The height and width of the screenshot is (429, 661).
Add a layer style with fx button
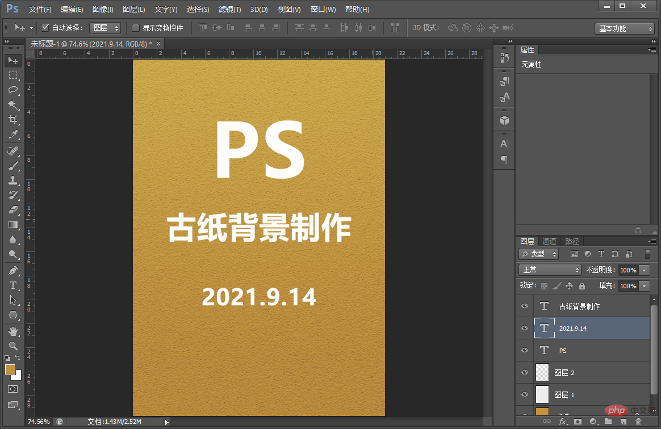pyautogui.click(x=563, y=422)
